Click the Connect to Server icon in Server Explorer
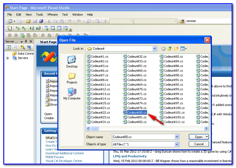The height and width of the screenshot is (168, 236). [x=29, y=47]
